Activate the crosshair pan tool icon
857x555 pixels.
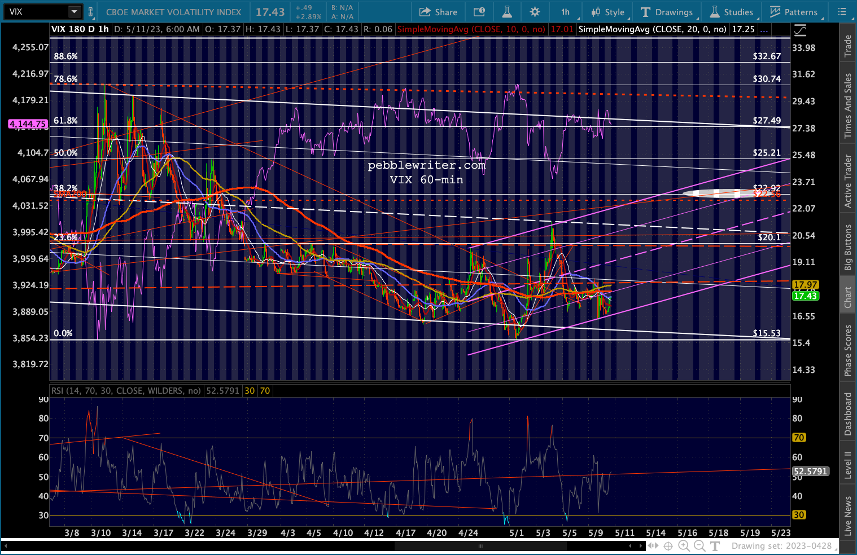[668, 545]
